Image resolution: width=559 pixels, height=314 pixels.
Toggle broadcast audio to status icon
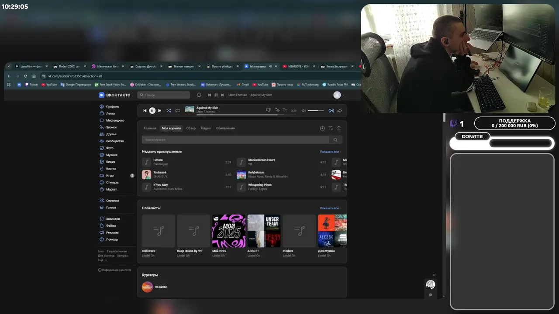(331, 111)
